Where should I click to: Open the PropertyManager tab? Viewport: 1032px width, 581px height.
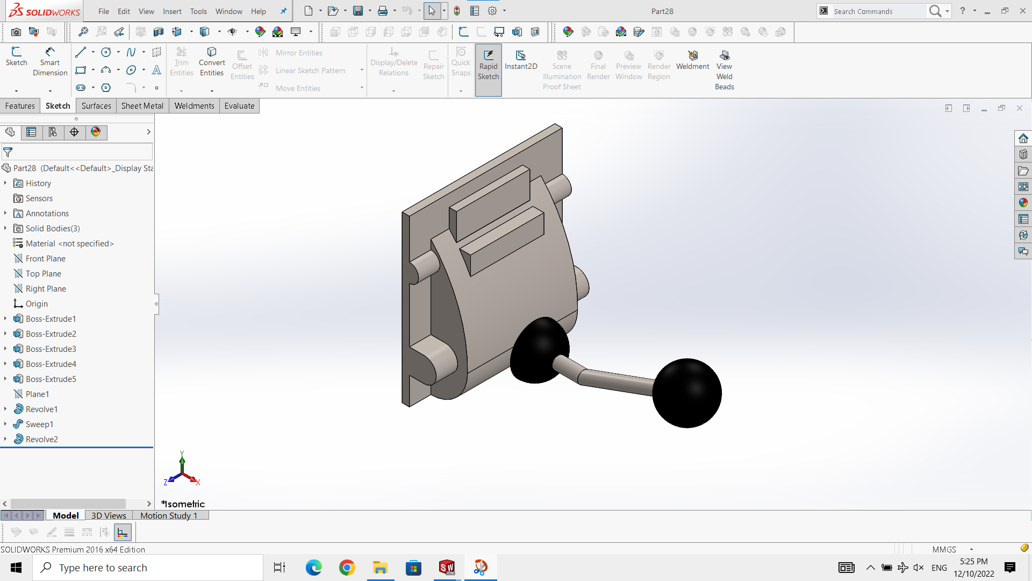tap(31, 132)
